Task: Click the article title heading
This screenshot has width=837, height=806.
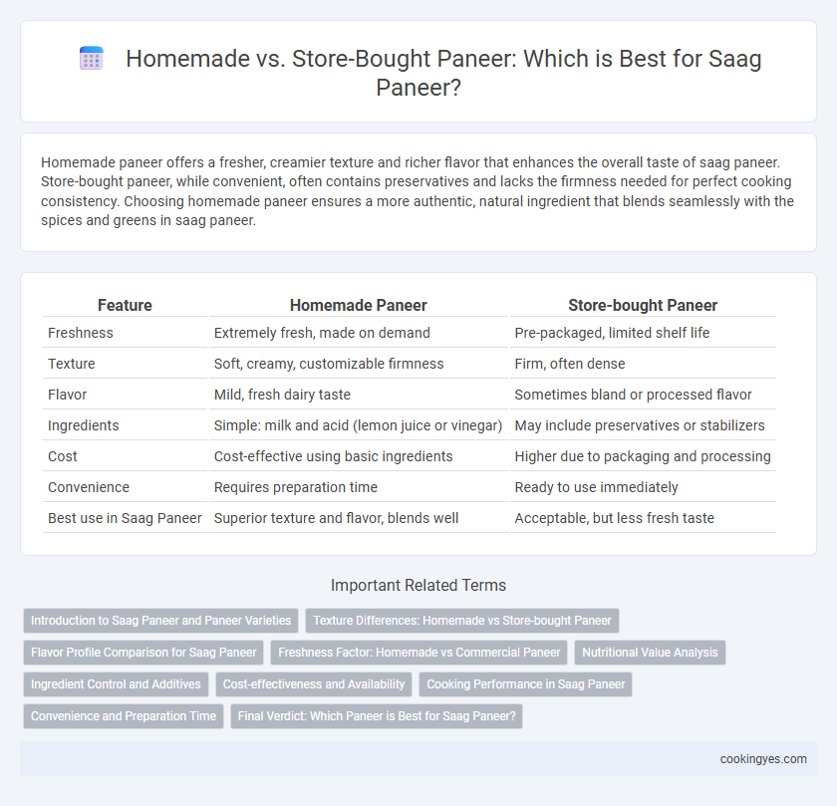Action: point(443,73)
